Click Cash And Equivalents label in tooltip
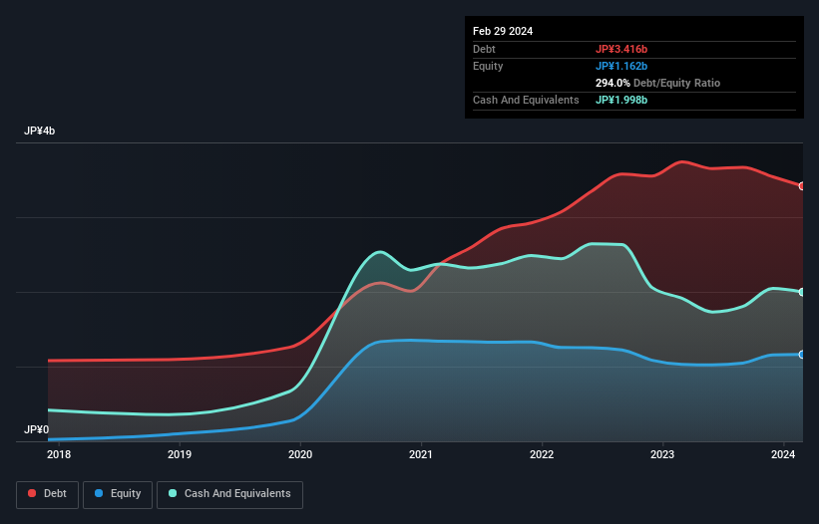The height and width of the screenshot is (524, 819). click(x=526, y=100)
